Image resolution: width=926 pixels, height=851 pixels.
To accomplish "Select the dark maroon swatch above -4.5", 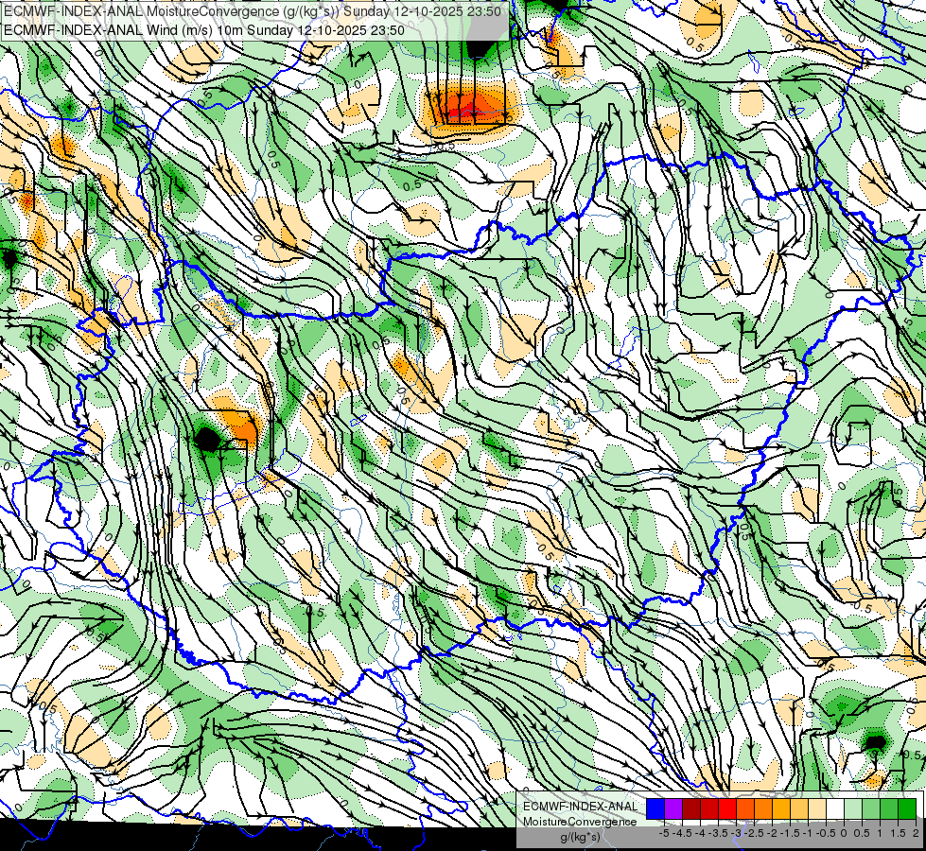I will [x=691, y=809].
